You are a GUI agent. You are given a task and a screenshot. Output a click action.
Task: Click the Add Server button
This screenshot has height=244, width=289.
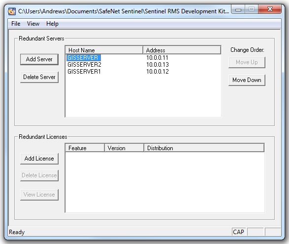(x=39, y=59)
